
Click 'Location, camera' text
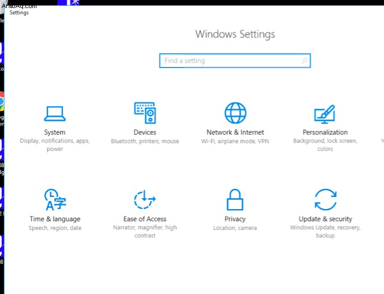point(235,228)
